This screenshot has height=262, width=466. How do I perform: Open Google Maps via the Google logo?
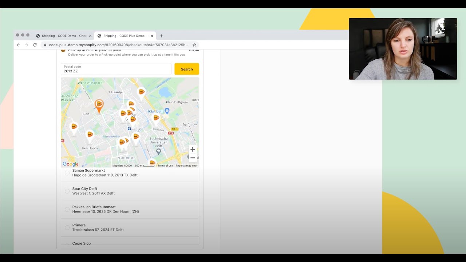pos(70,164)
